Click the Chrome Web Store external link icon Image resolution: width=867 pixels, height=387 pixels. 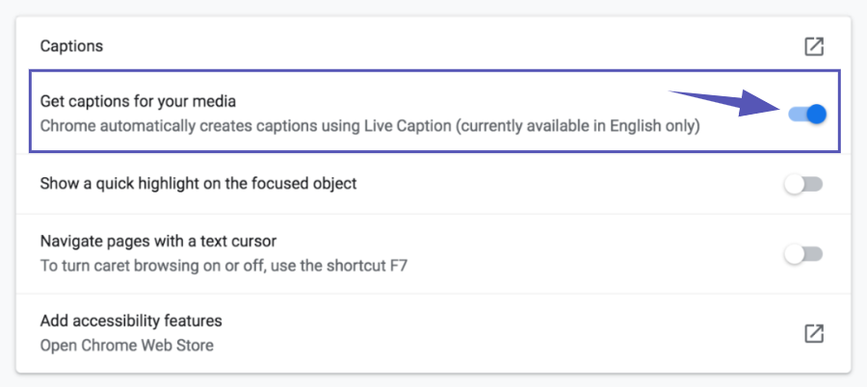tap(814, 333)
